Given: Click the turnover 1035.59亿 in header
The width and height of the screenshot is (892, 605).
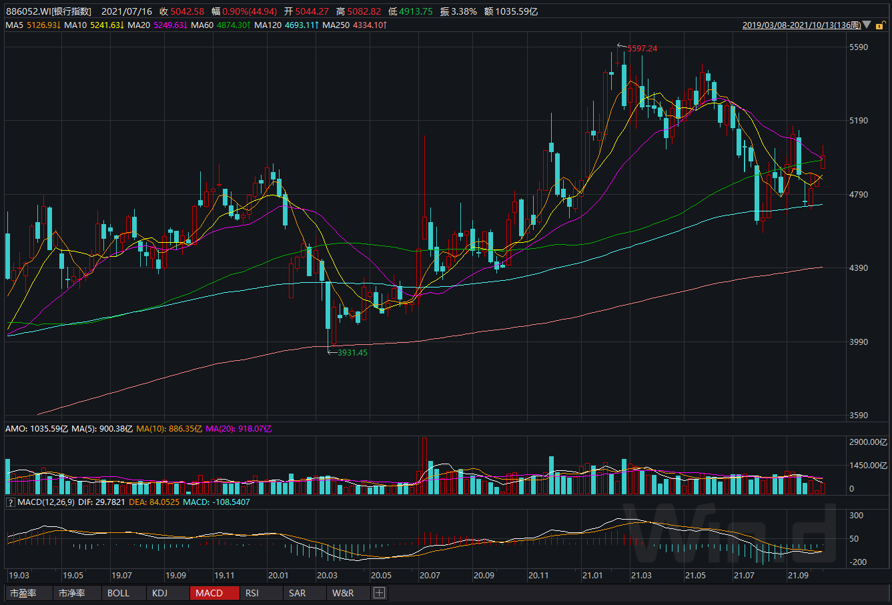Looking at the screenshot, I should [x=516, y=11].
